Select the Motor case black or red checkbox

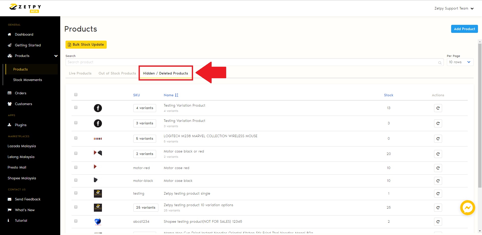point(76,153)
